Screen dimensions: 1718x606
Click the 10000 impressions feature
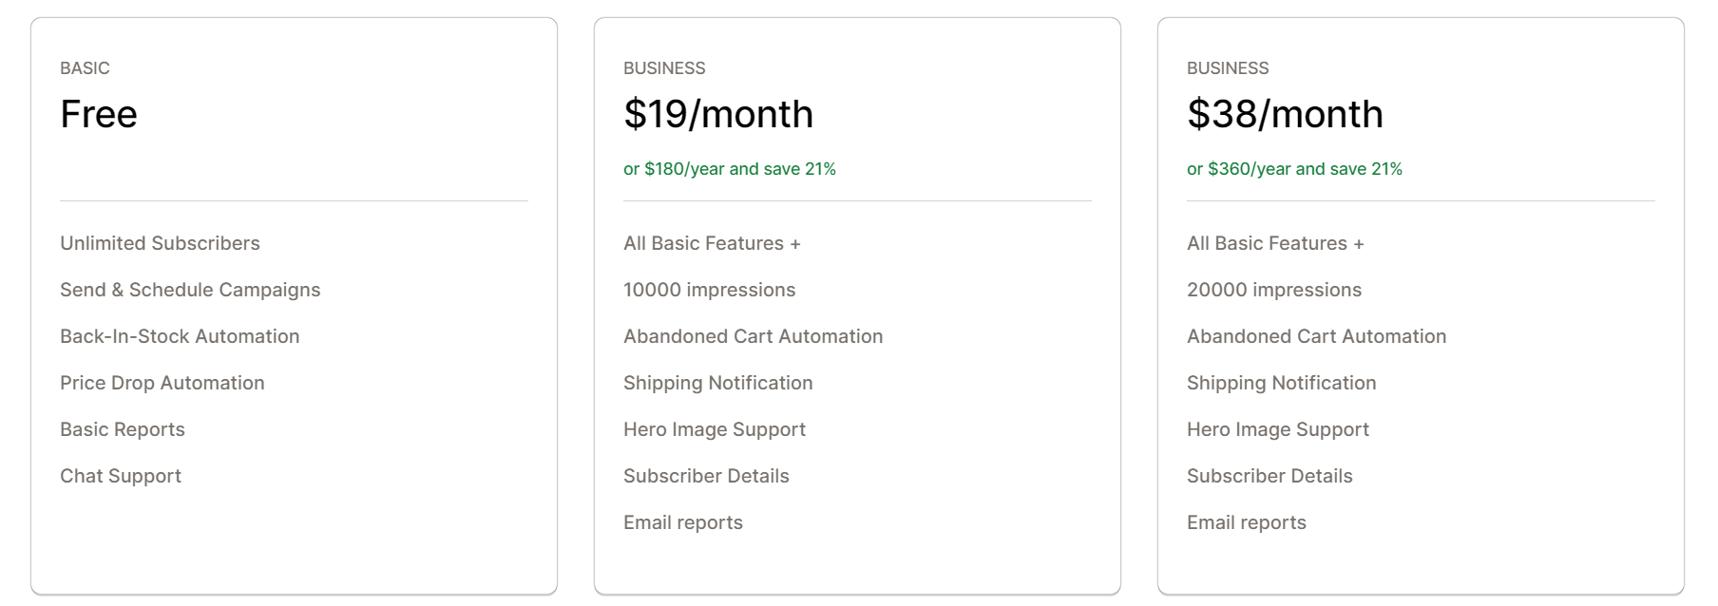pos(709,290)
